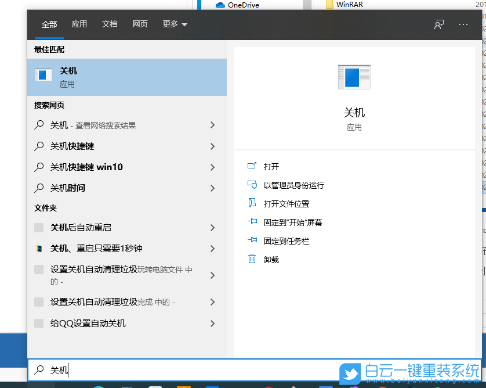Screen dimensions: 486x388
Task: Click the 打开文件位置 folder icon
Action: 252,203
